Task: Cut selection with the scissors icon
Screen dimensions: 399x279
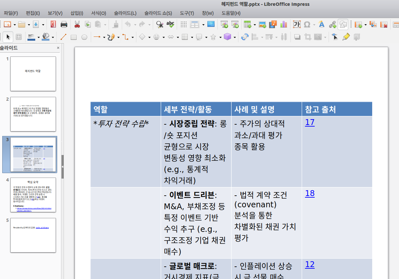Action: coord(77,24)
